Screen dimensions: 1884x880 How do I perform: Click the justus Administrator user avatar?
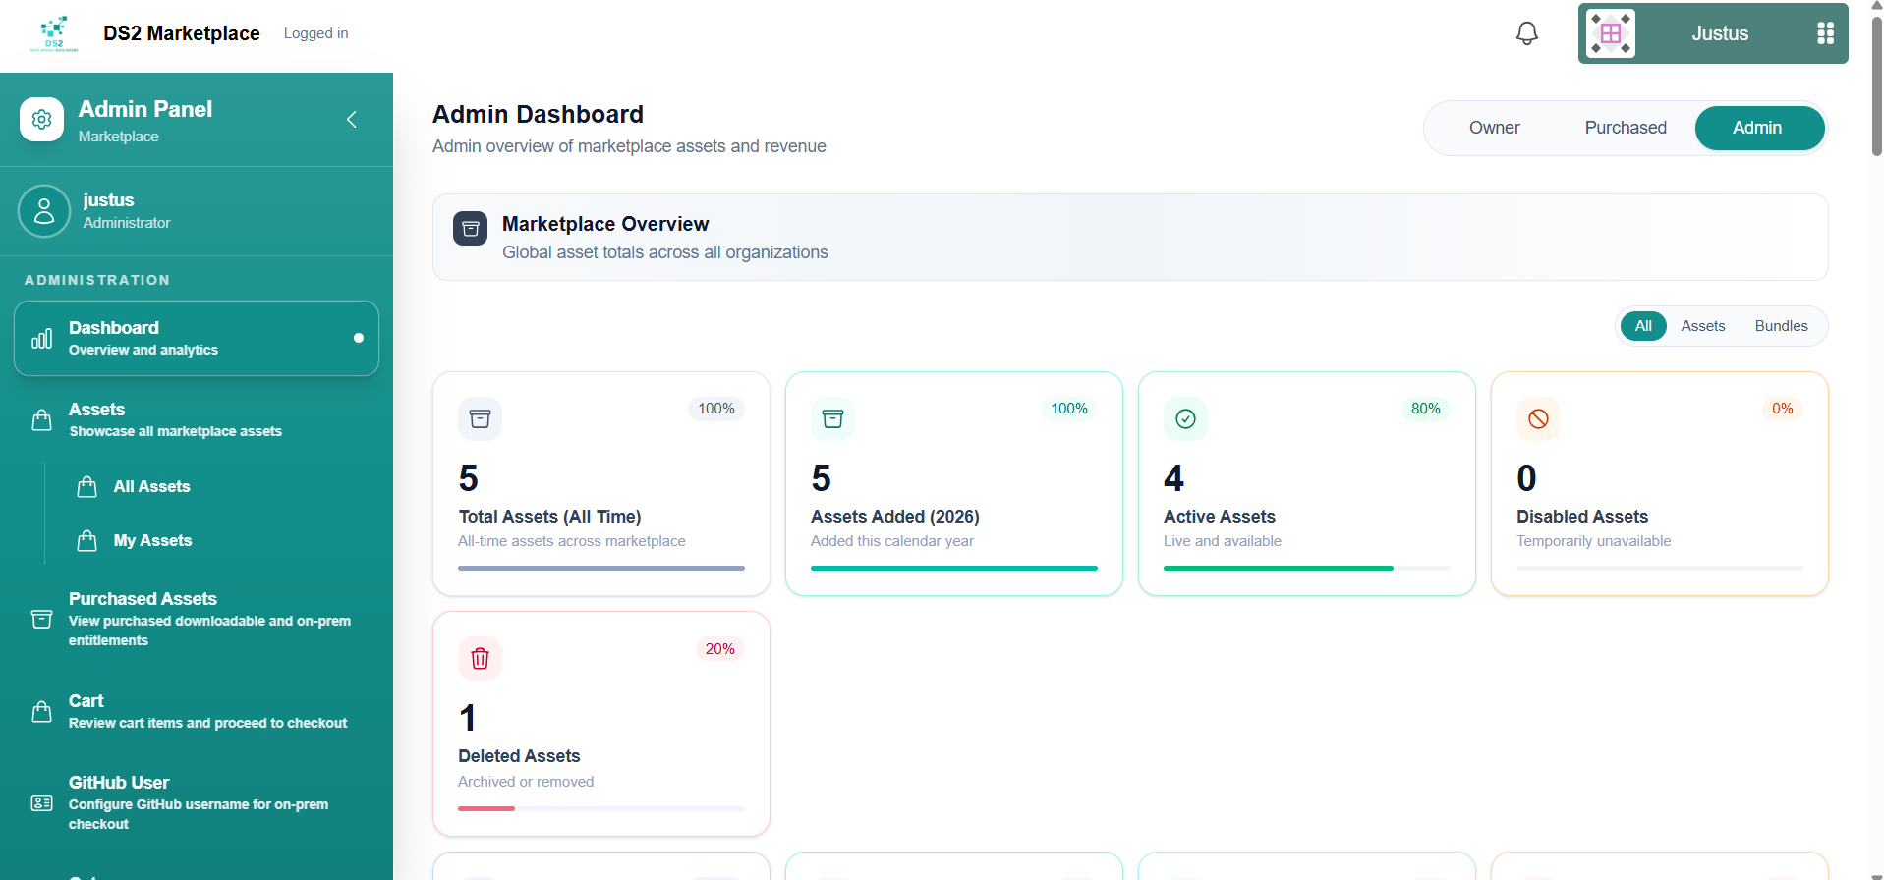click(x=44, y=211)
